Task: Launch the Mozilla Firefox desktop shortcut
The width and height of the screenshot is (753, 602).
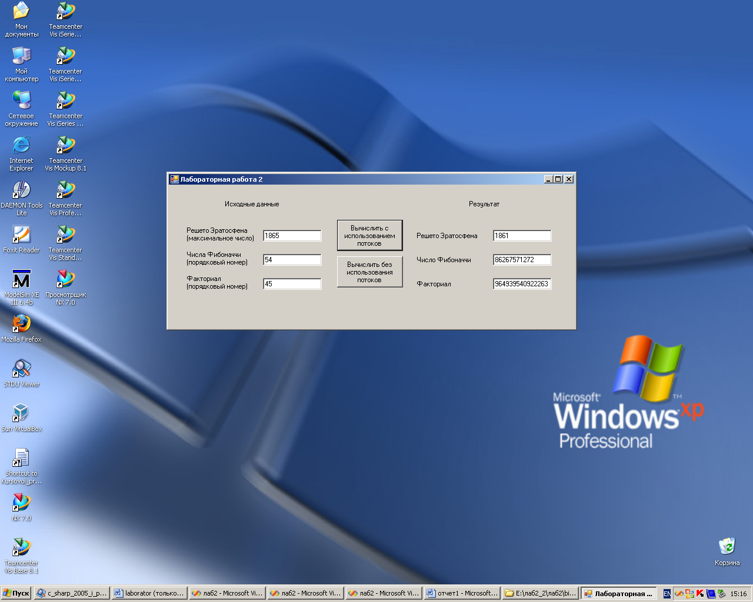Action: [21, 328]
